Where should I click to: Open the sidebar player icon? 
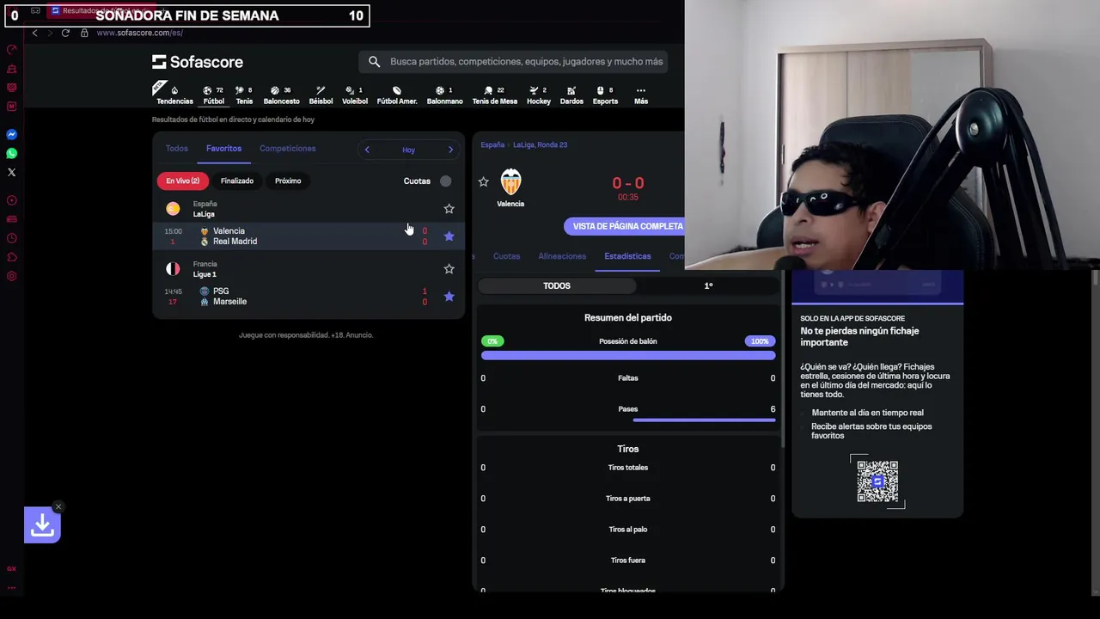pyautogui.click(x=12, y=200)
